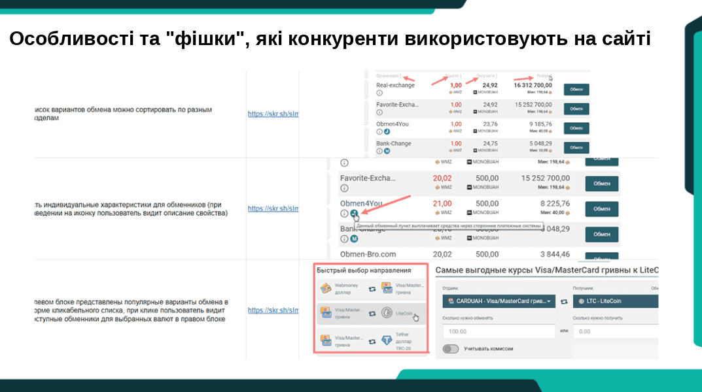Click red rate value 21,00
This screenshot has height=392, width=702.
442,203
